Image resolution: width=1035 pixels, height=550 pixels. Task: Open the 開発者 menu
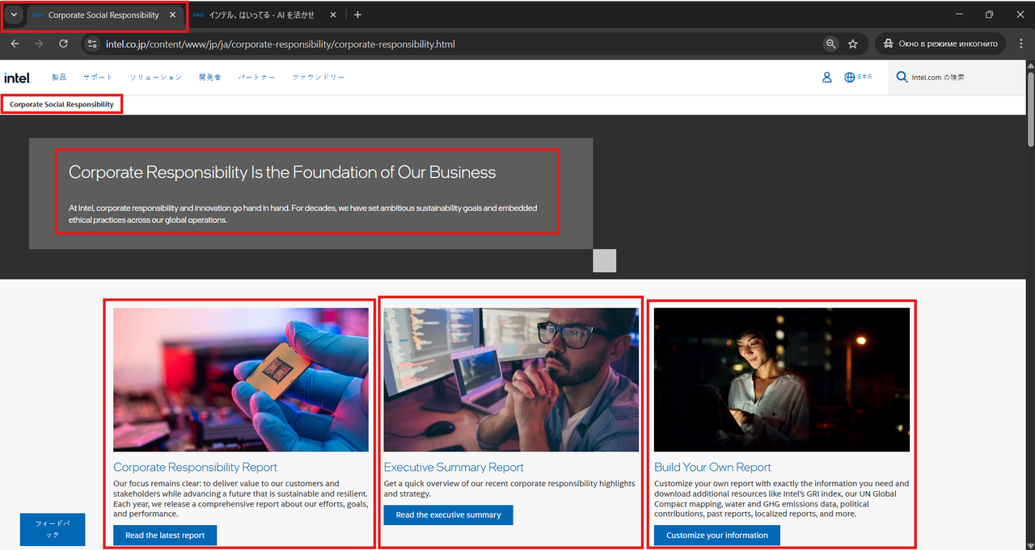[x=210, y=78]
